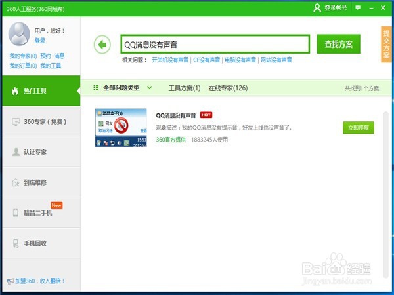Switch to the 在线专家(126) tab
This screenshot has width=394, height=295.
[x=228, y=88]
